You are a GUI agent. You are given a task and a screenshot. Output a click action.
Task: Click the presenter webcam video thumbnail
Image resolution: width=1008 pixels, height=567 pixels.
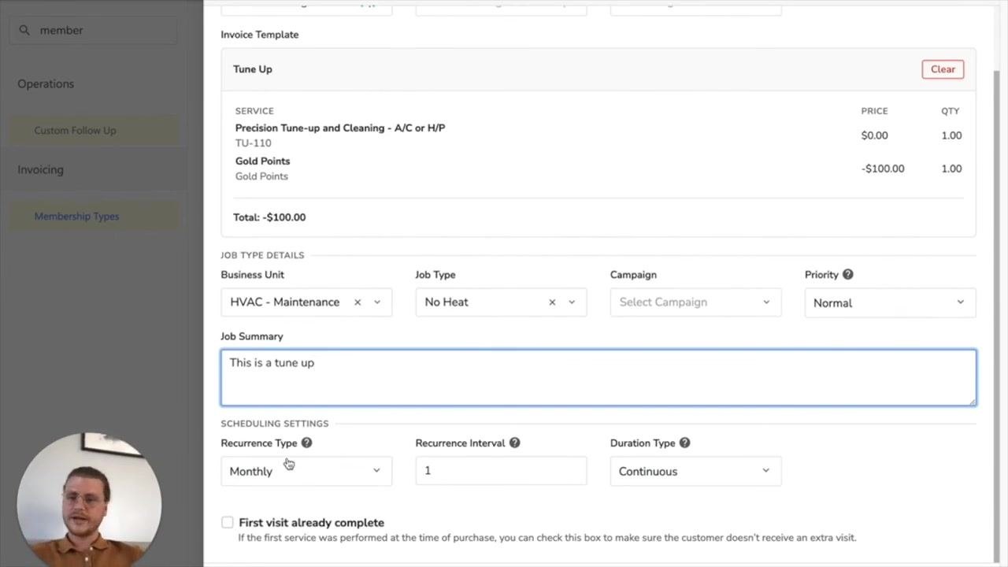click(89, 499)
